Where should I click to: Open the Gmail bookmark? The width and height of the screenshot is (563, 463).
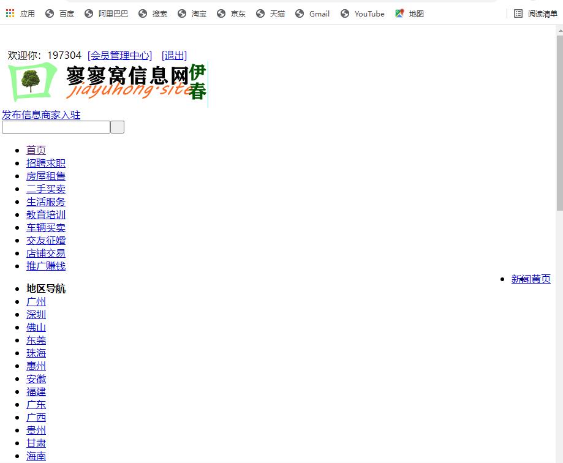pos(312,13)
